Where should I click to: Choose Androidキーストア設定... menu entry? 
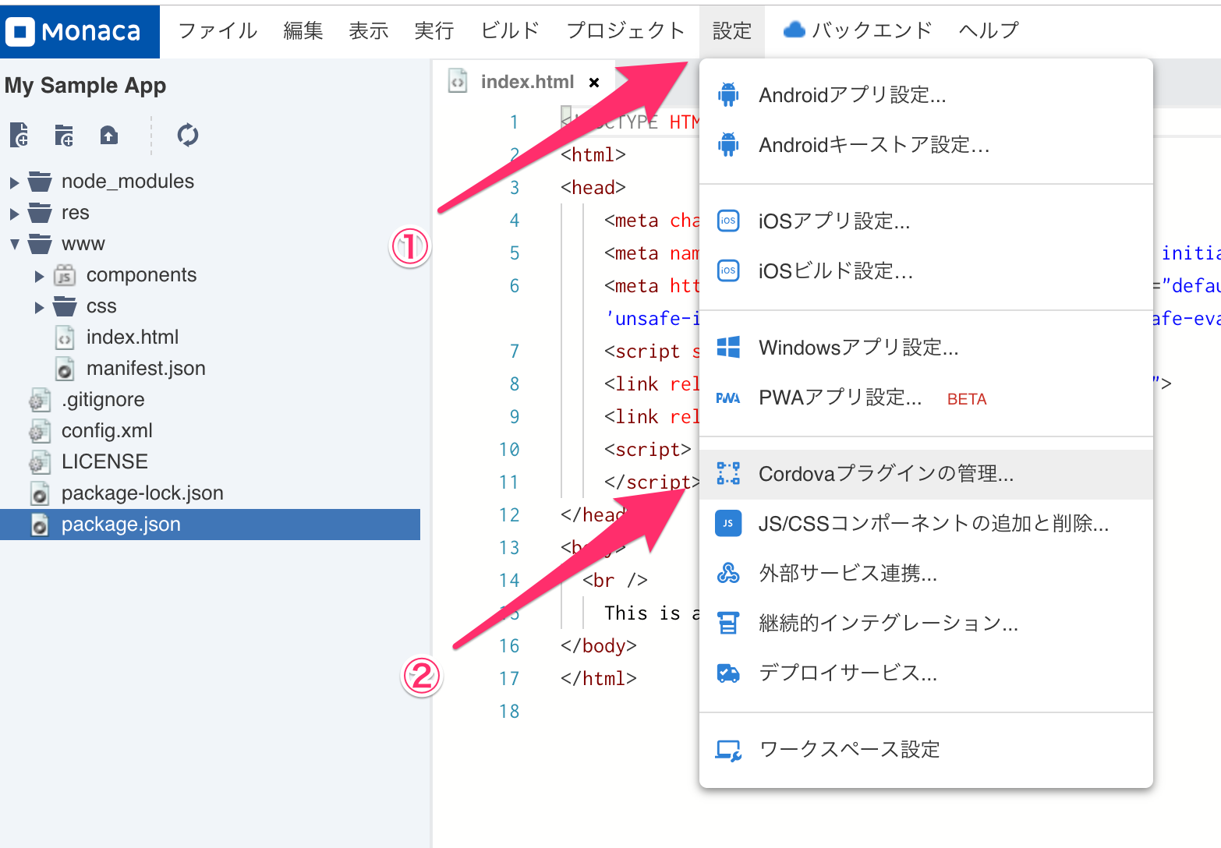[x=926, y=144]
